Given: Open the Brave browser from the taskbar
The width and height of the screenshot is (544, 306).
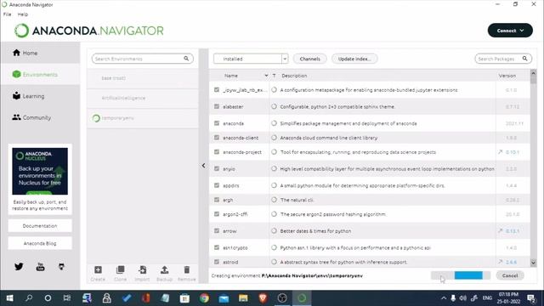Looking at the screenshot, I should 263,298.
